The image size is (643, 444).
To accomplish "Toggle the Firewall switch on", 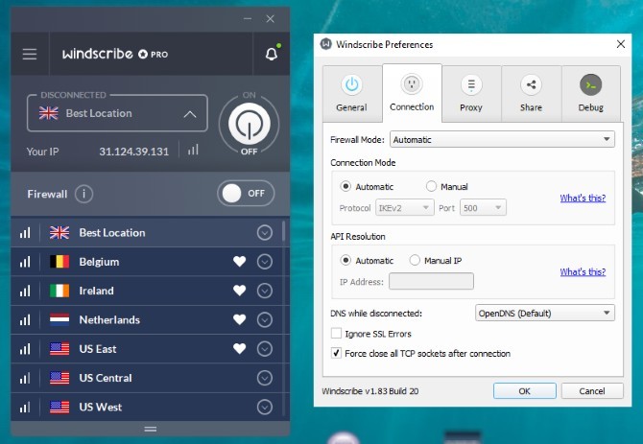I will tap(246, 194).
